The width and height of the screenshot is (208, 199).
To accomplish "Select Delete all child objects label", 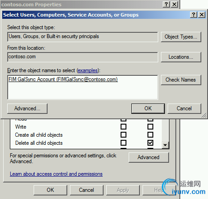I will tap(39, 143).
